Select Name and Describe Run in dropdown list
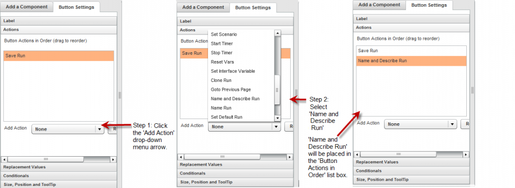 241,98
